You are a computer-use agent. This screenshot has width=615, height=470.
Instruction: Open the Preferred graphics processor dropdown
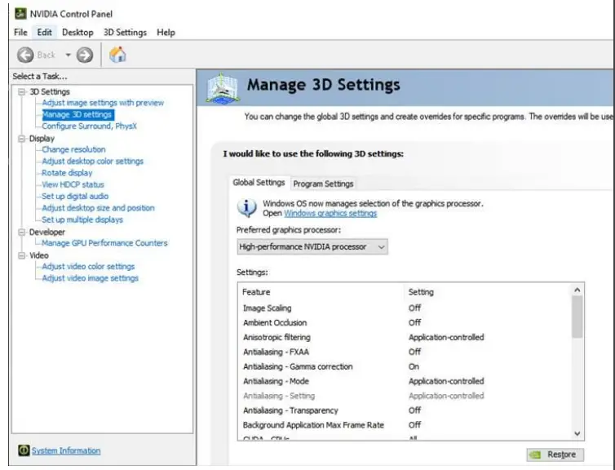pyautogui.click(x=312, y=246)
